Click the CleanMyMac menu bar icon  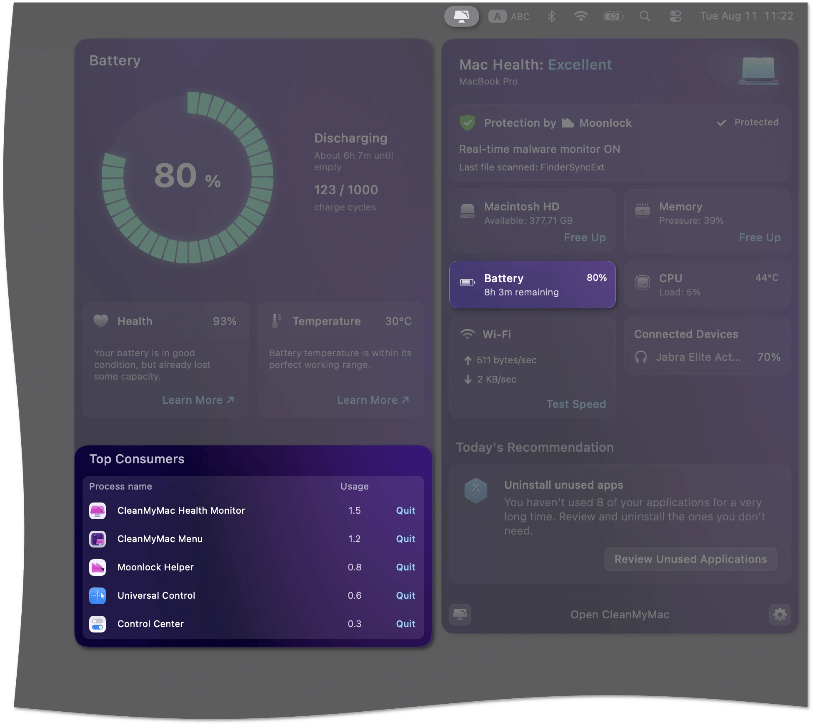(x=461, y=17)
